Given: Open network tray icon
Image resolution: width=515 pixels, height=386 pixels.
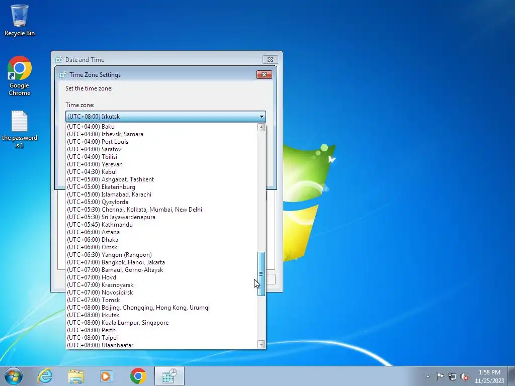Looking at the screenshot, I should point(452,376).
